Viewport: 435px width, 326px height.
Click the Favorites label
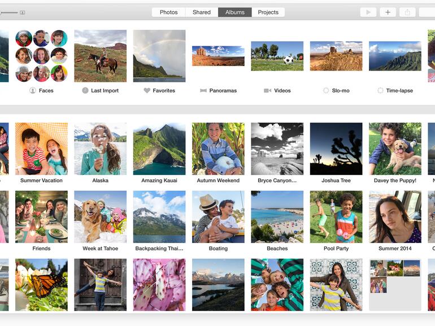(164, 91)
